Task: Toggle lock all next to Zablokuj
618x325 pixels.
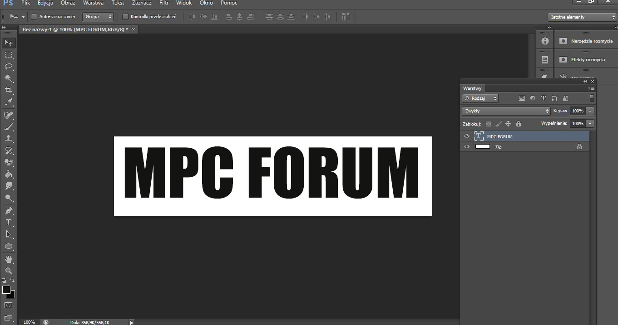Action: 519,123
